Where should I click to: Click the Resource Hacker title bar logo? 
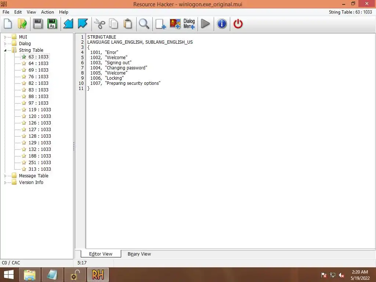coord(4,4)
